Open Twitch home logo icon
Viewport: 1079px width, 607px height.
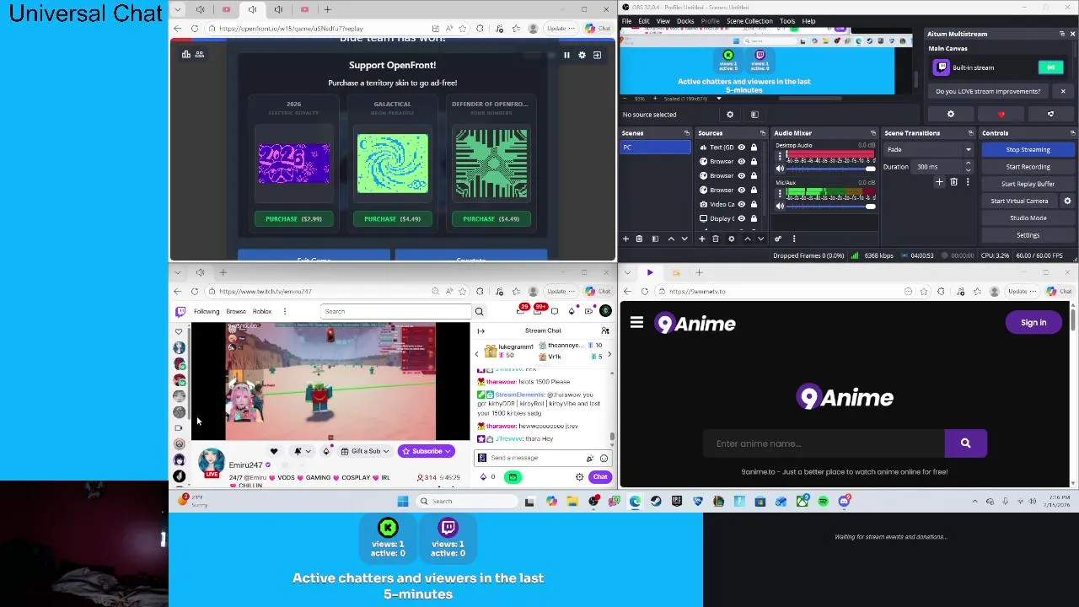click(x=180, y=311)
